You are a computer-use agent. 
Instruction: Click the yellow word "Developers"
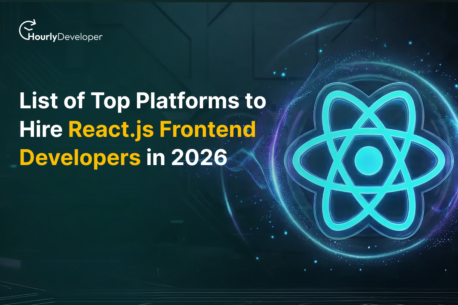80,159
